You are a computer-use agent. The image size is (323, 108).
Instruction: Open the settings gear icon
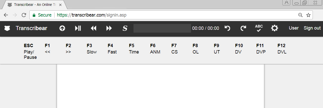275,28
